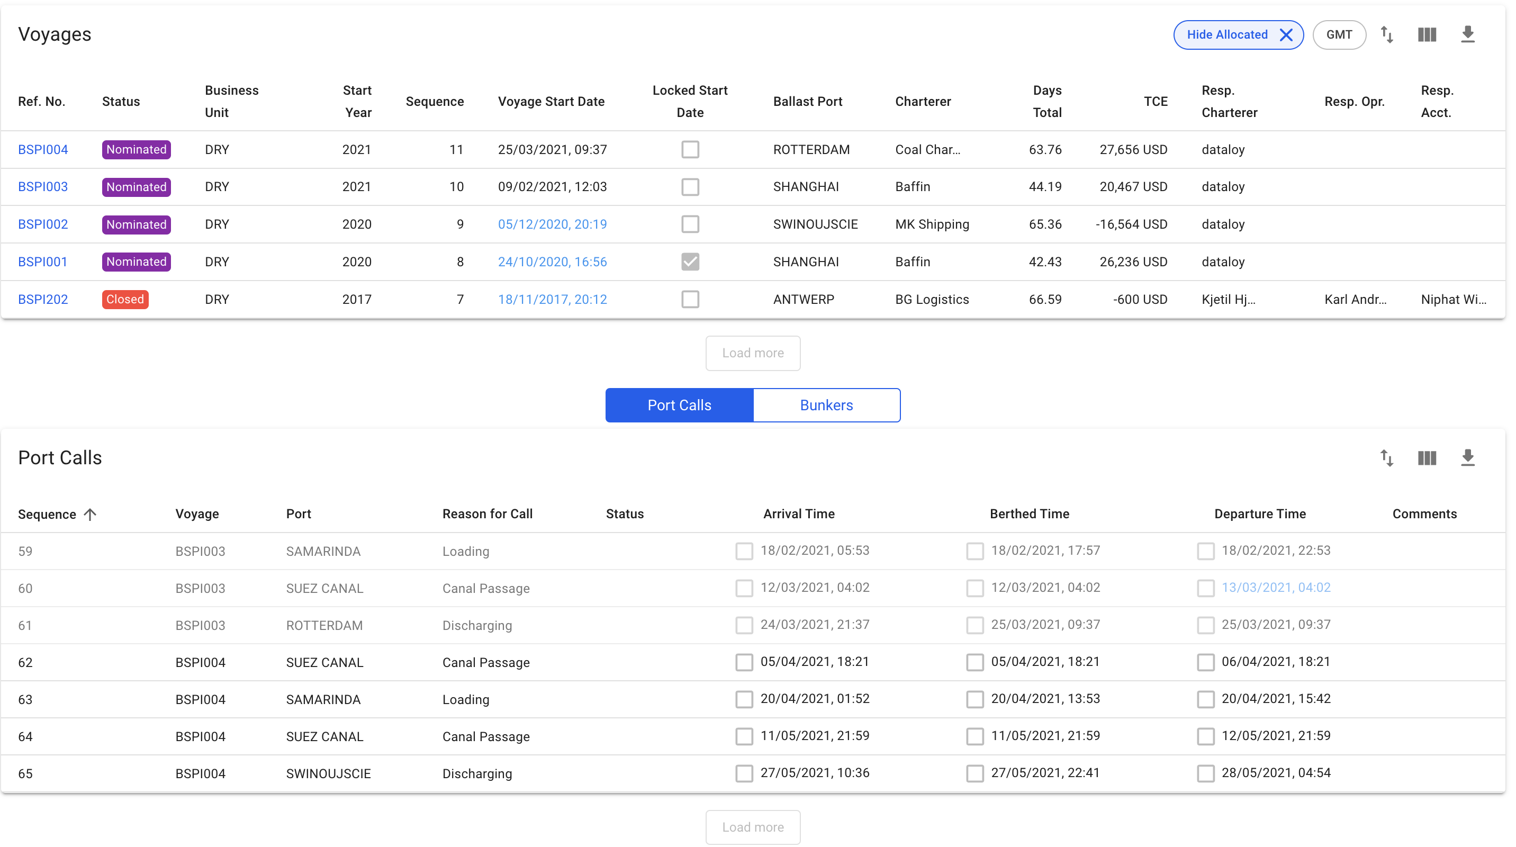1516x847 pixels.
Task: Switch to the Bunkers tab
Action: (826, 405)
